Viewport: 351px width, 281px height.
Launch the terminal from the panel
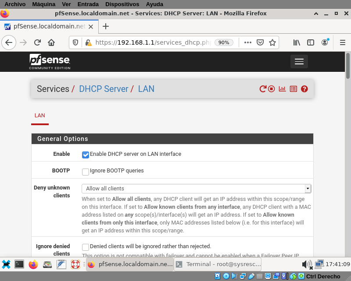pyautogui.click(x=19, y=264)
